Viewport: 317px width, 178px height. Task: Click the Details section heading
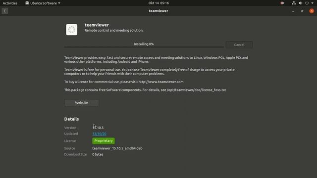click(x=71, y=119)
